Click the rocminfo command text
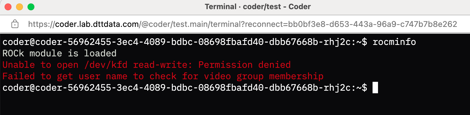This screenshot has width=470, height=115. click(x=394, y=42)
